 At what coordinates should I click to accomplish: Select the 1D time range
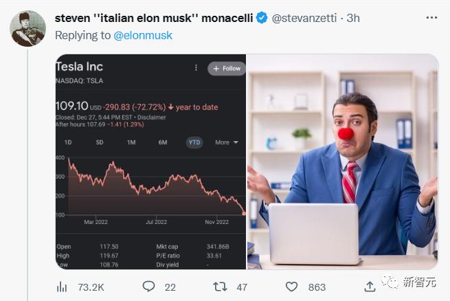pyautogui.click(x=68, y=142)
